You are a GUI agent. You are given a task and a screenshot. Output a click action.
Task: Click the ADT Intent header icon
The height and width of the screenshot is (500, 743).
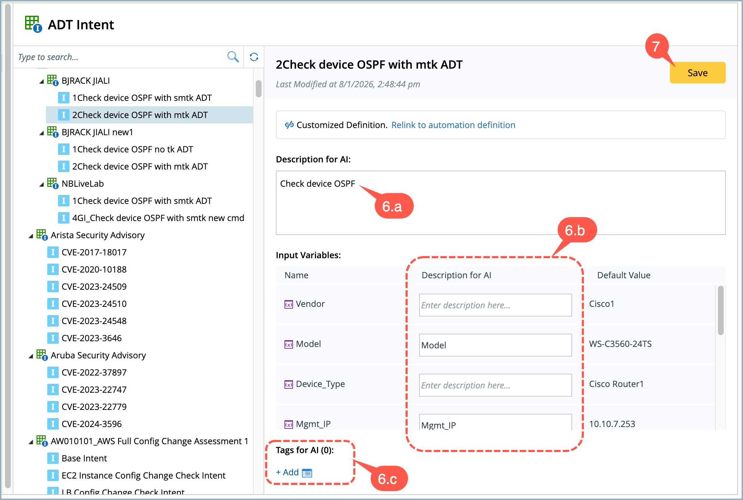[33, 24]
